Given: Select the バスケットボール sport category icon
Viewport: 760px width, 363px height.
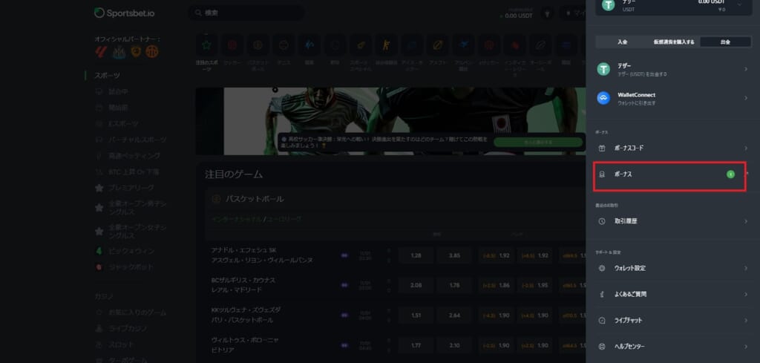Looking at the screenshot, I should 258,45.
